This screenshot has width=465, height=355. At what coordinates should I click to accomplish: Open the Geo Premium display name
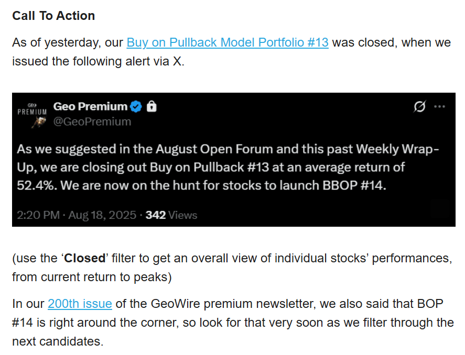pyautogui.click(x=90, y=107)
